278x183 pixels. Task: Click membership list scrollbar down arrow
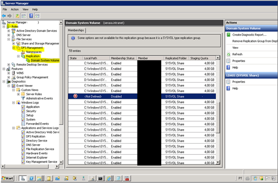click(x=218, y=162)
